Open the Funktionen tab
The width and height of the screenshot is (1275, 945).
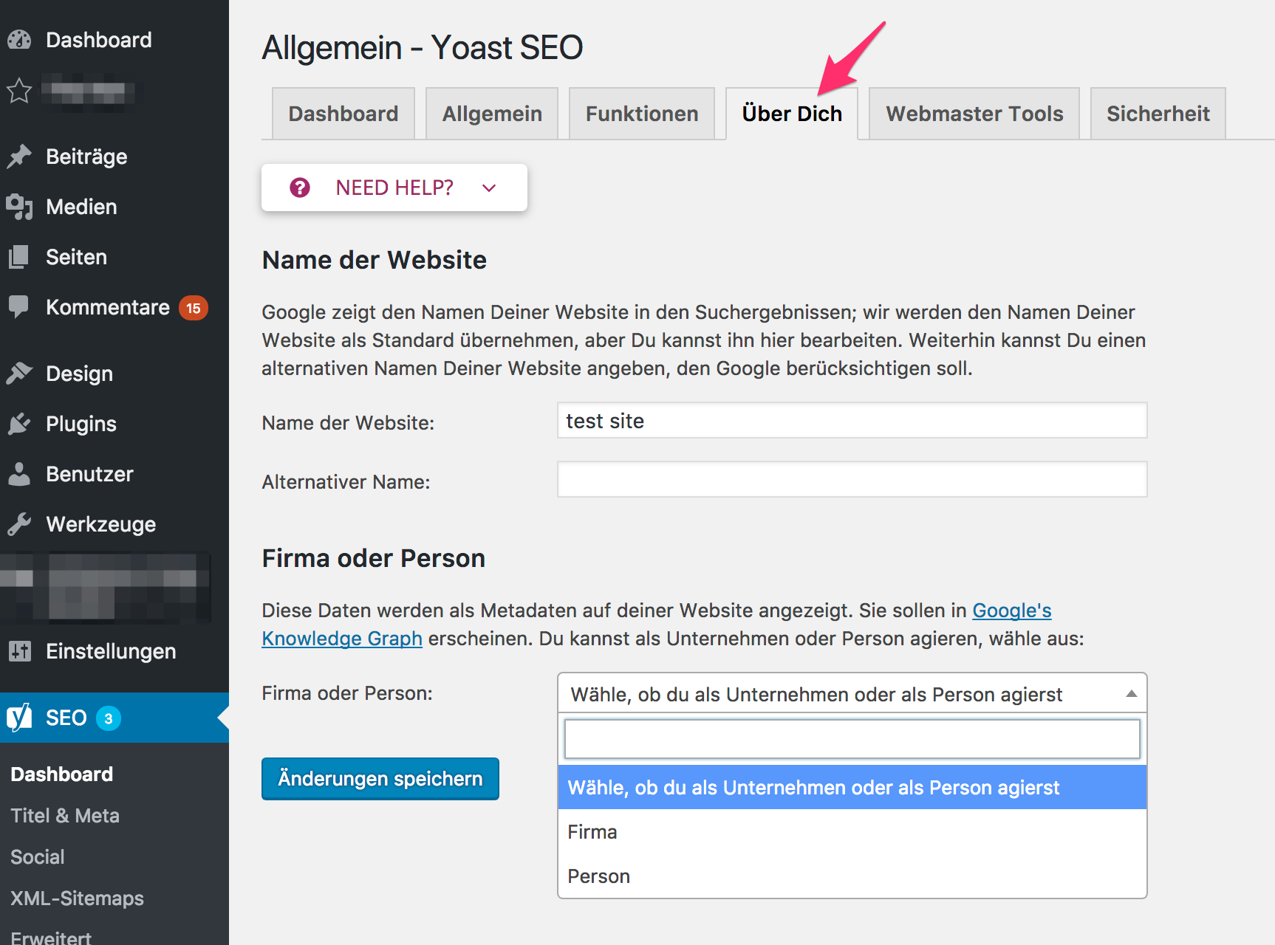[x=641, y=114]
